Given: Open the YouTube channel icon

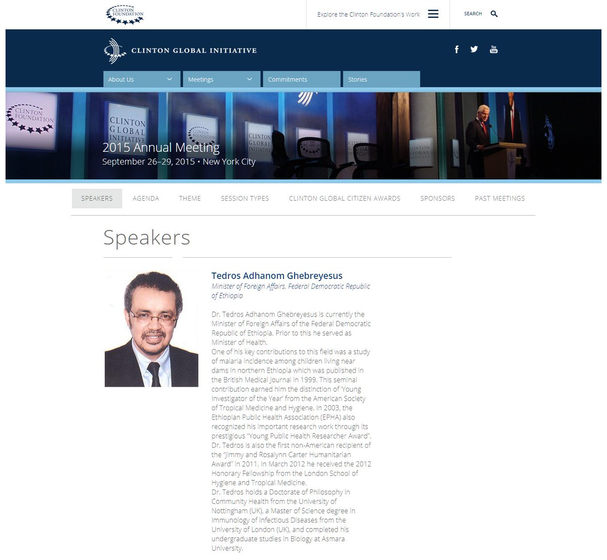Looking at the screenshot, I should click(x=494, y=49).
